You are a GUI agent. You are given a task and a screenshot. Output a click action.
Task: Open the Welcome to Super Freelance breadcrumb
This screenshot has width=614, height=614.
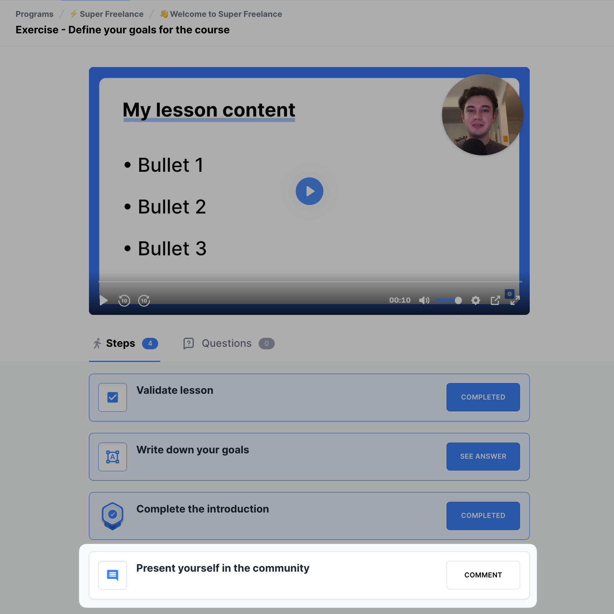pyautogui.click(x=221, y=14)
